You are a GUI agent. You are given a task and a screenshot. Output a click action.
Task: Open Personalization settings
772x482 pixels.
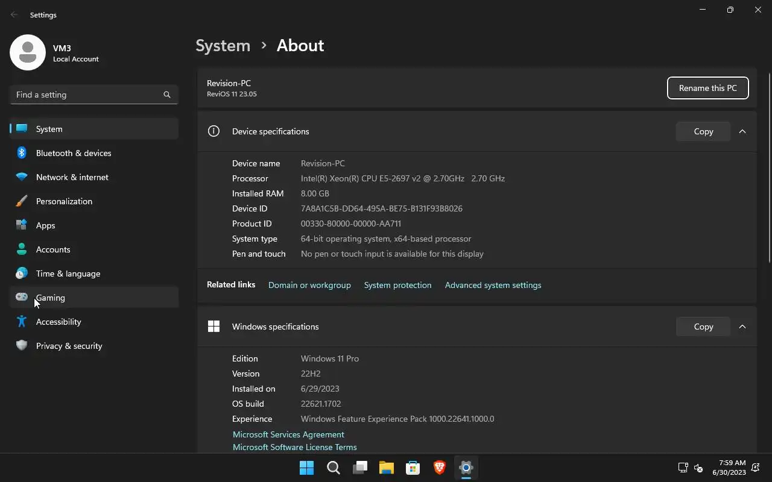point(94,201)
